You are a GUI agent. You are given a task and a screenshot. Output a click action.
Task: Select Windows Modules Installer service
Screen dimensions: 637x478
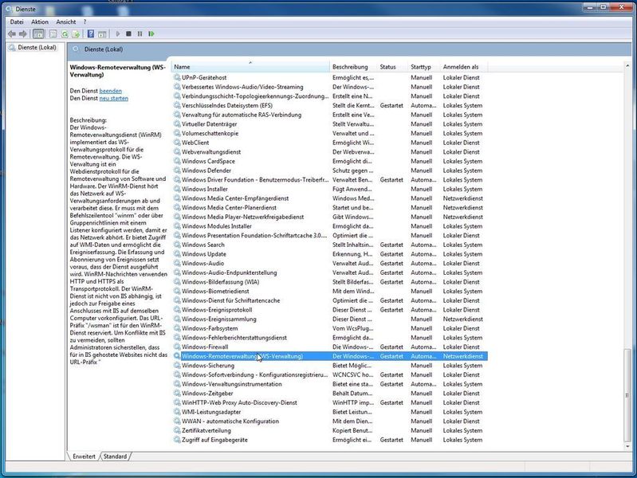(330, 226)
